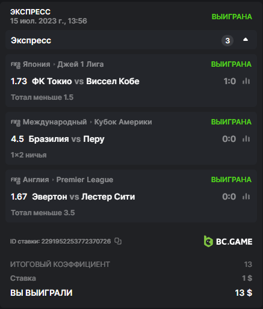Screen dimensions: 263x309
Task: Open statistics icon for Эвертон match
Action: (246, 197)
